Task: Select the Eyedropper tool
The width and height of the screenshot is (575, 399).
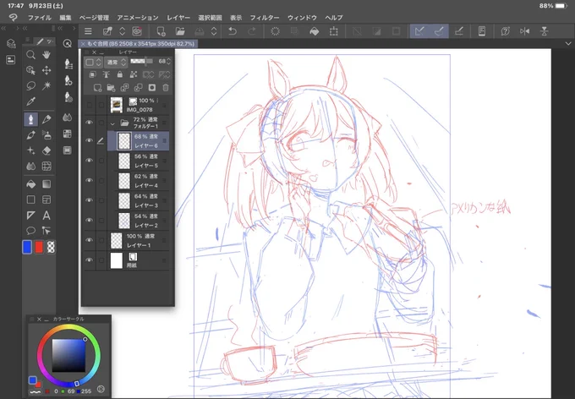Action: (x=30, y=101)
